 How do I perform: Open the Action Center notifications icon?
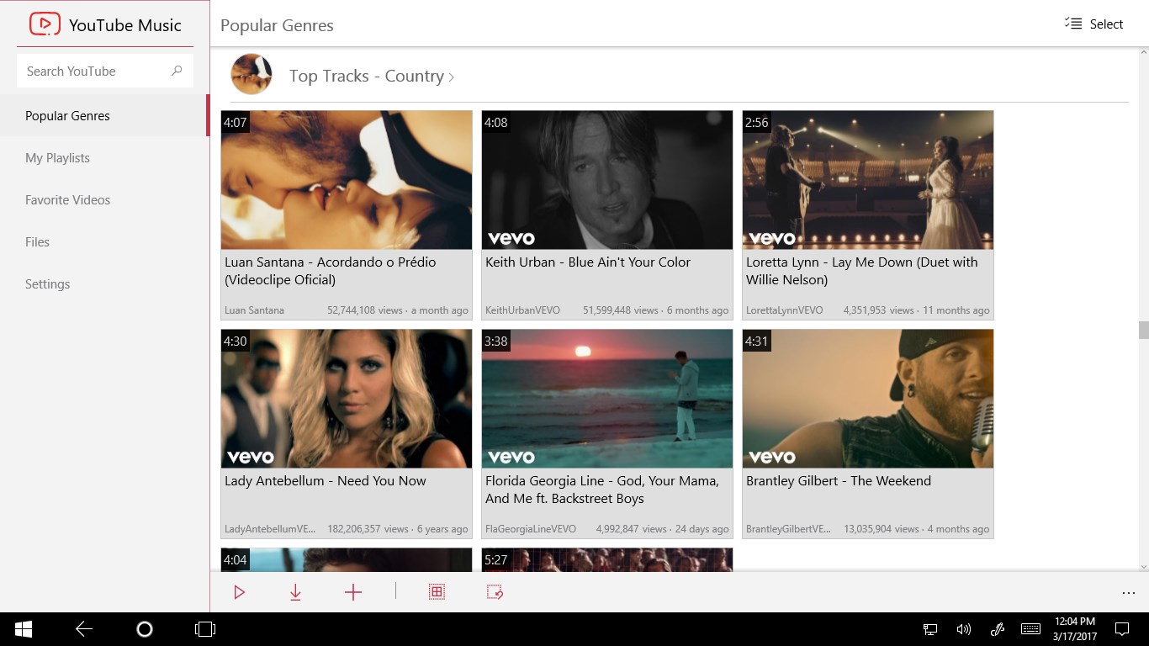(1121, 628)
